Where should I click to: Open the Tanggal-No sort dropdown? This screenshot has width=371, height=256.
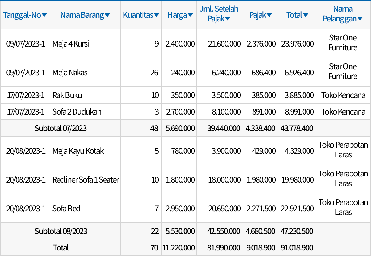[x=44, y=15]
